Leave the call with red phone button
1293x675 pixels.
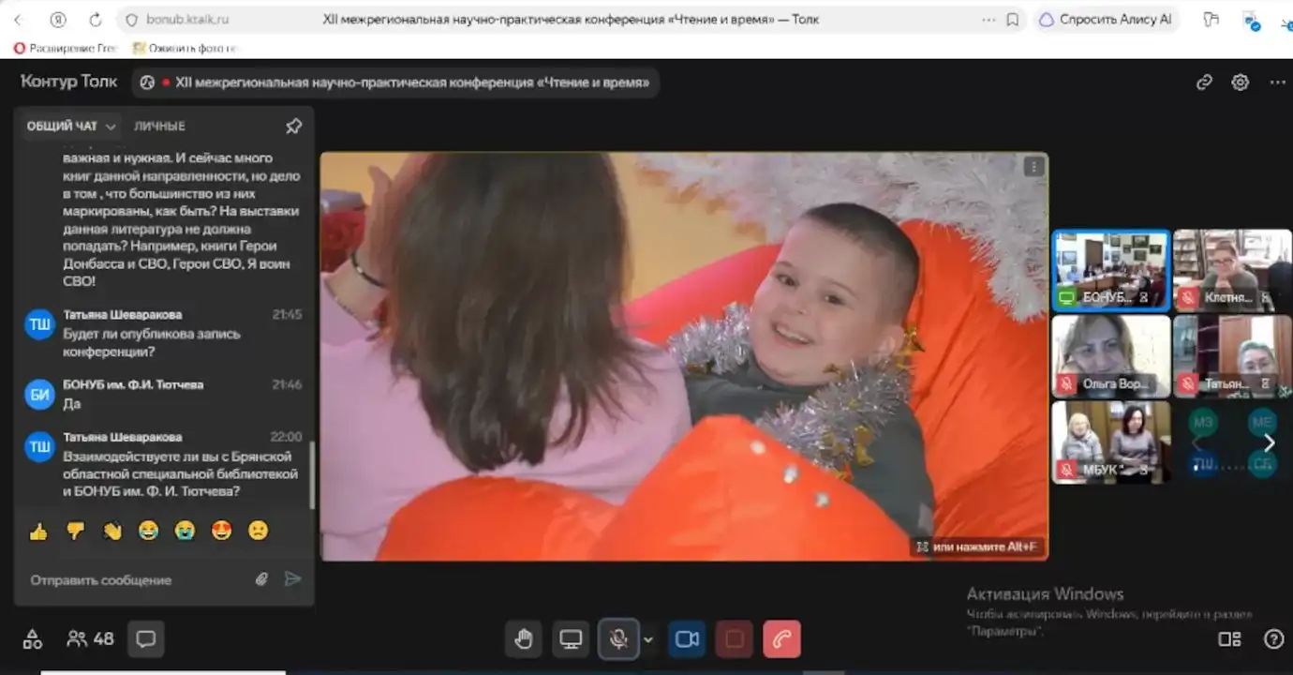[x=782, y=639]
